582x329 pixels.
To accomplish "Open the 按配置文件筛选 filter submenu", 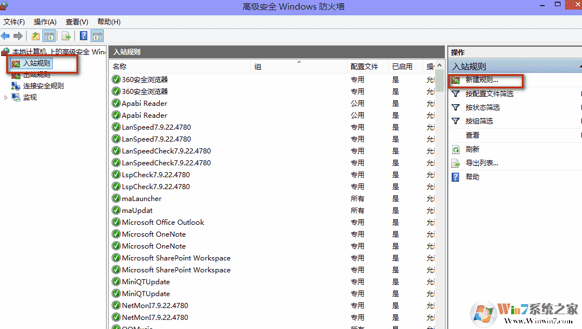I will point(489,93).
